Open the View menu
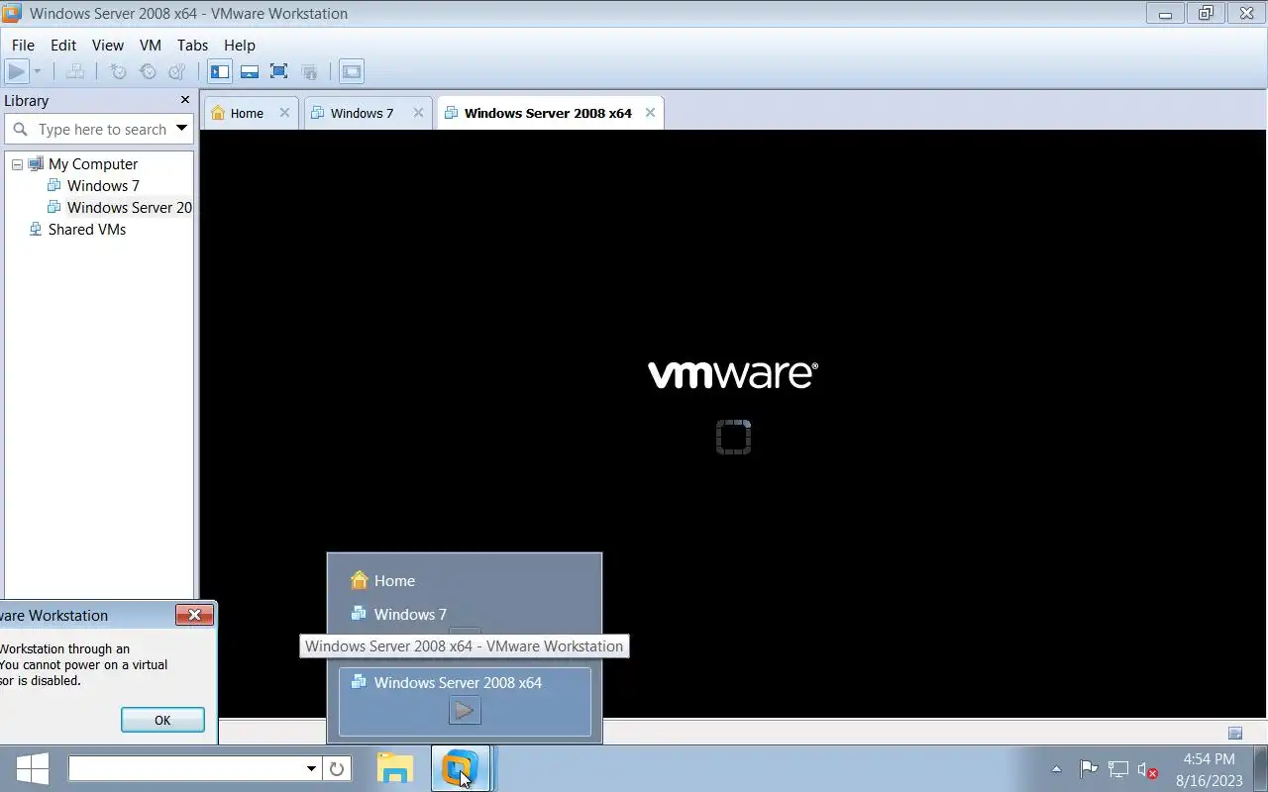 tap(108, 46)
